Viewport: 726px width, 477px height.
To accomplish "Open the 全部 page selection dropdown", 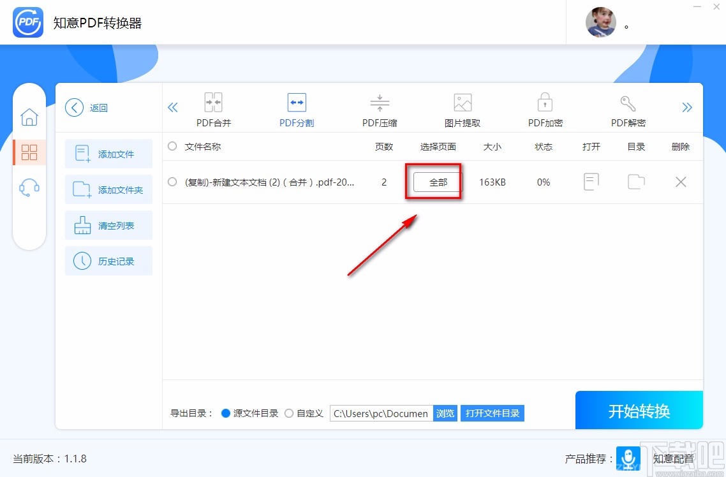I will click(x=434, y=182).
